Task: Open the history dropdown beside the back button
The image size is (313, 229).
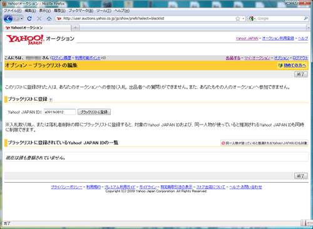Action: [22, 19]
